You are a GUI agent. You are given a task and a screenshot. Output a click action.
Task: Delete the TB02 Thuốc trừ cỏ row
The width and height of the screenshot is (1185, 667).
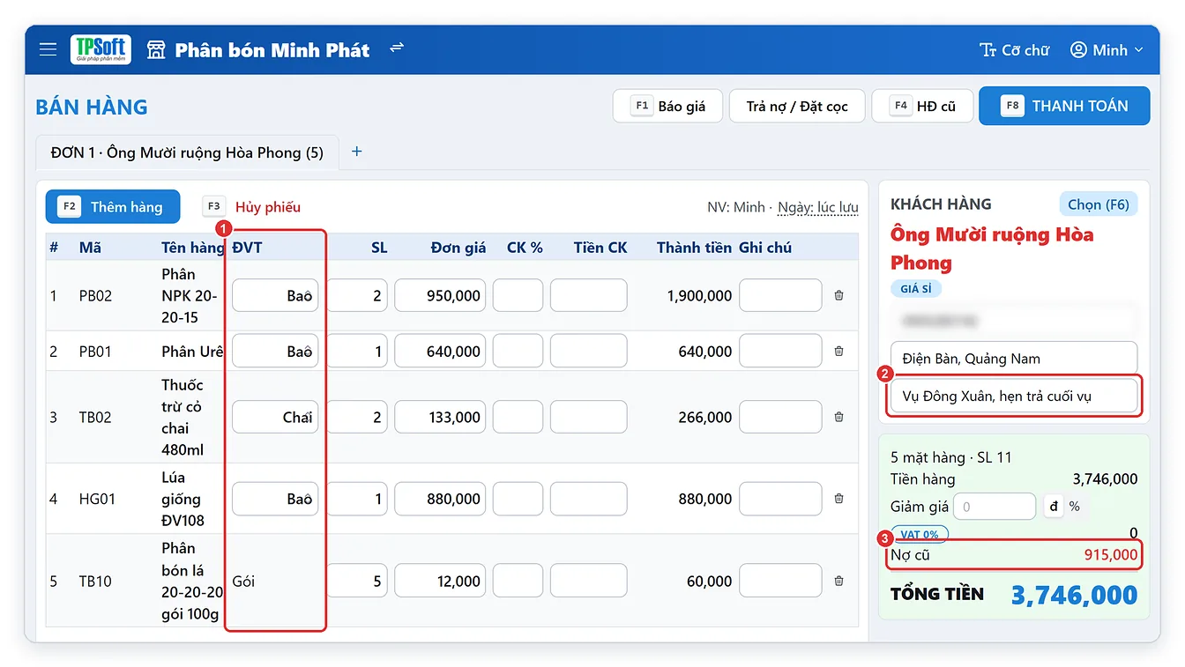click(x=838, y=418)
